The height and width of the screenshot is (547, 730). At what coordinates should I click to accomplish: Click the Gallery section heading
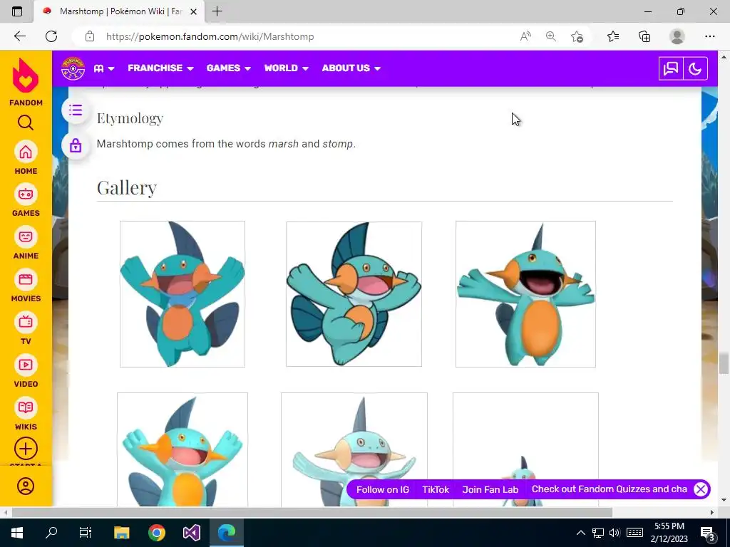127,188
